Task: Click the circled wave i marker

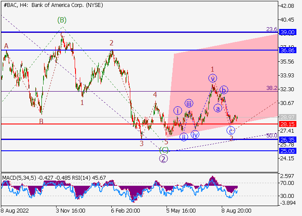Action: pos(177,111)
